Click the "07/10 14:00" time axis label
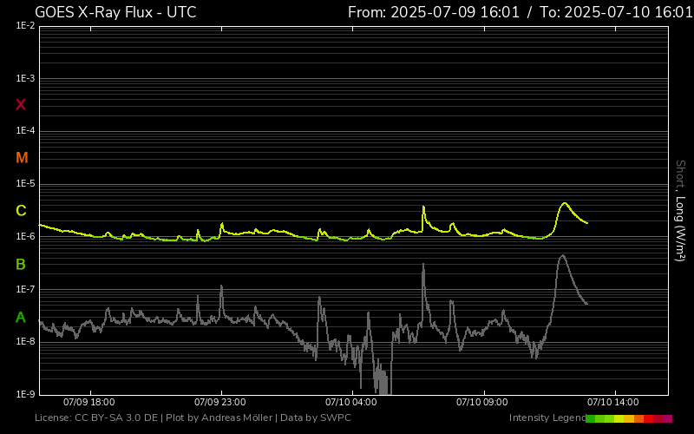The height and width of the screenshot is (434, 694). point(613,402)
